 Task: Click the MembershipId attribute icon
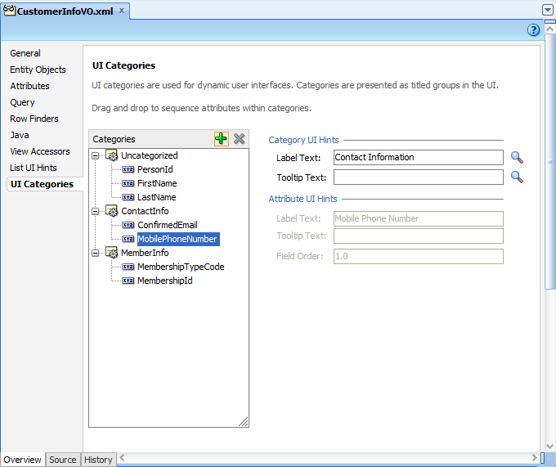pyautogui.click(x=128, y=281)
